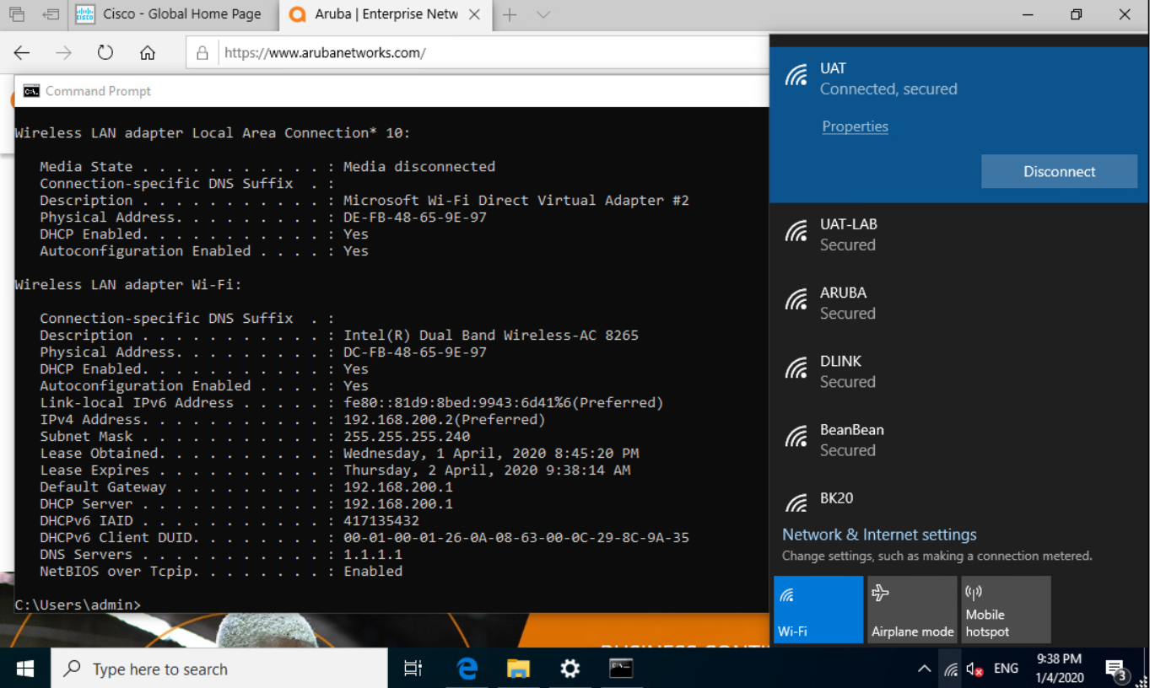This screenshot has width=1150, height=688.
Task: Toggle Mobile hotspot tile
Action: (x=1006, y=610)
